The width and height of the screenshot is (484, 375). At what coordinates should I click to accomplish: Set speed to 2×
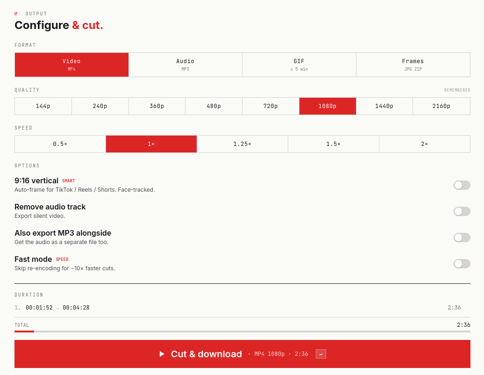coord(425,144)
